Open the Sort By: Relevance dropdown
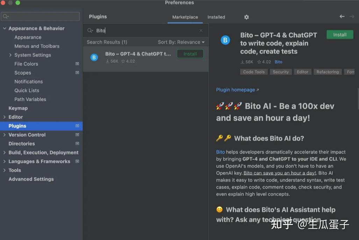The image size is (359, 240). tap(181, 42)
